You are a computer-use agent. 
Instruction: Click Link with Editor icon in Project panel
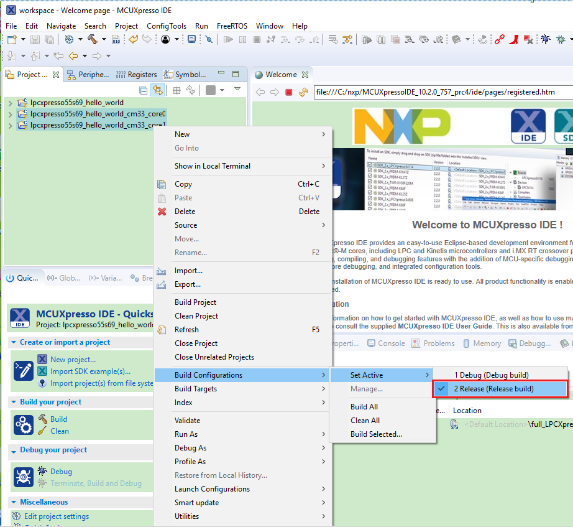pyautogui.click(x=158, y=90)
